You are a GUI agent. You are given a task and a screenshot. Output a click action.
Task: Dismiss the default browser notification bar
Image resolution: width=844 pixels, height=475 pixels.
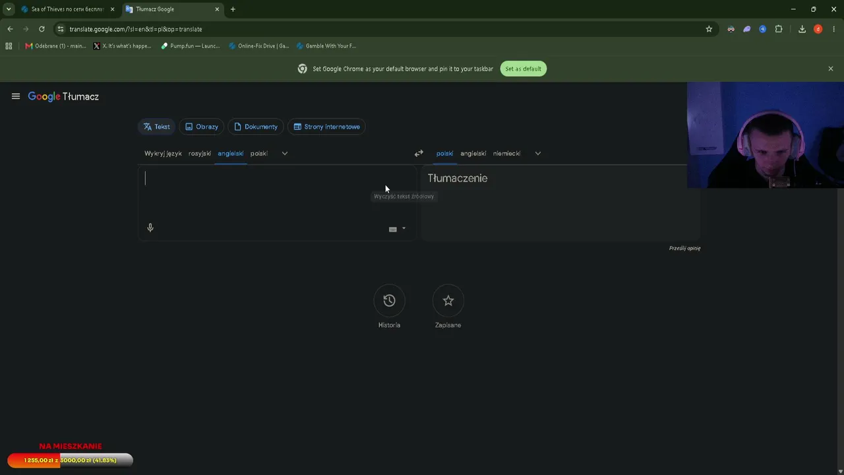point(831,69)
